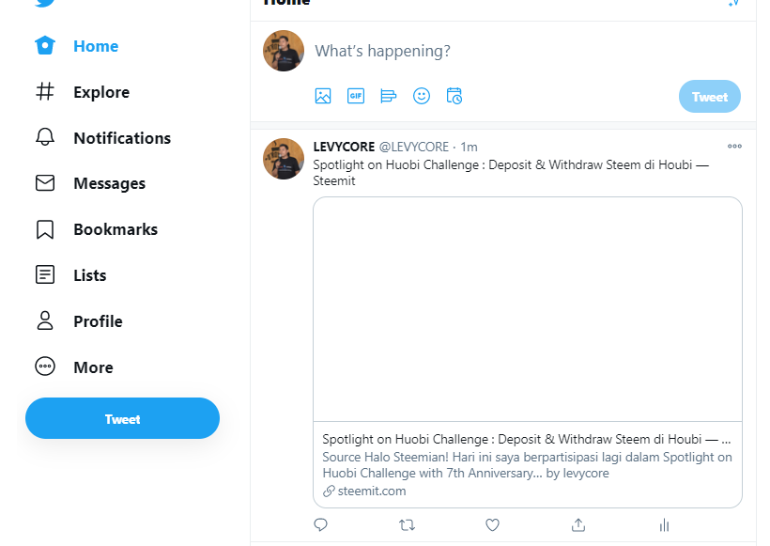Viewport: 770px width, 546px height.
Task: Toggle top tweets sparkle icon
Action: [733, 3]
